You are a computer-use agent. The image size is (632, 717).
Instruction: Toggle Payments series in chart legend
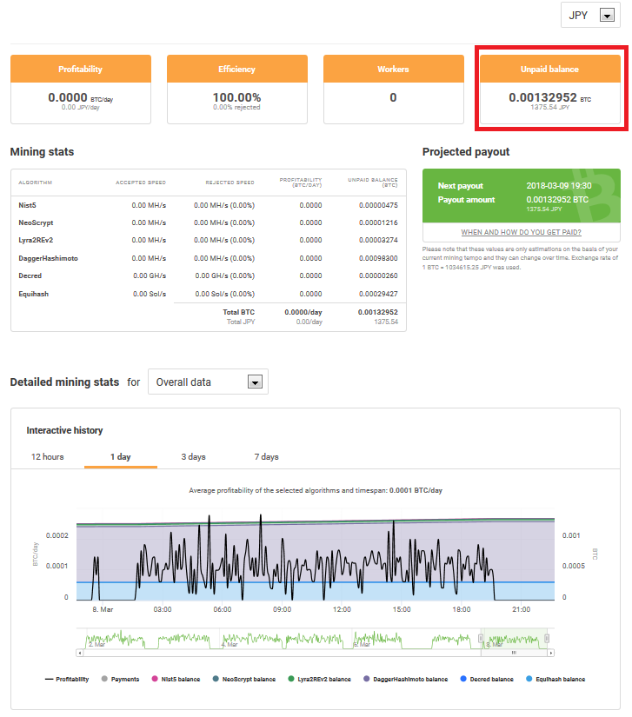tap(120, 679)
